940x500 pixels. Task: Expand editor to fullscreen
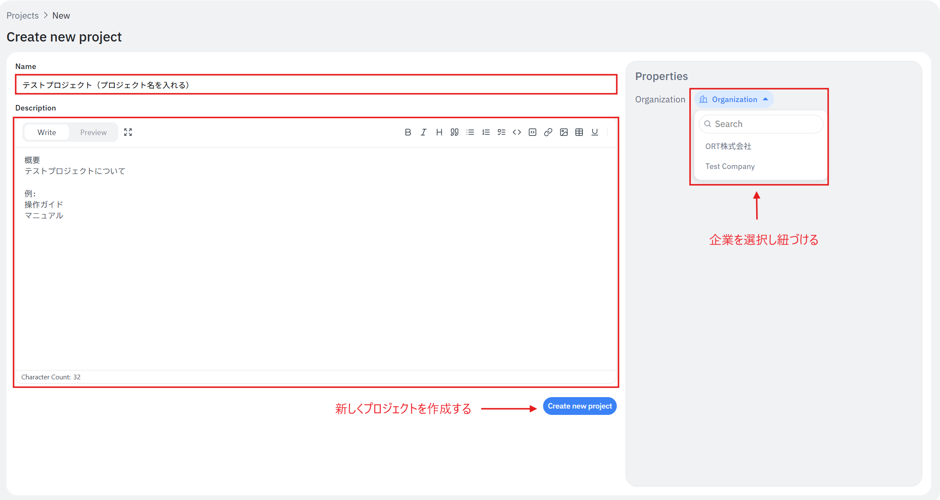(128, 132)
